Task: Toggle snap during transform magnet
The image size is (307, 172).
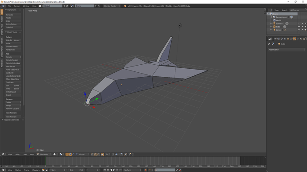Action: 113,154
